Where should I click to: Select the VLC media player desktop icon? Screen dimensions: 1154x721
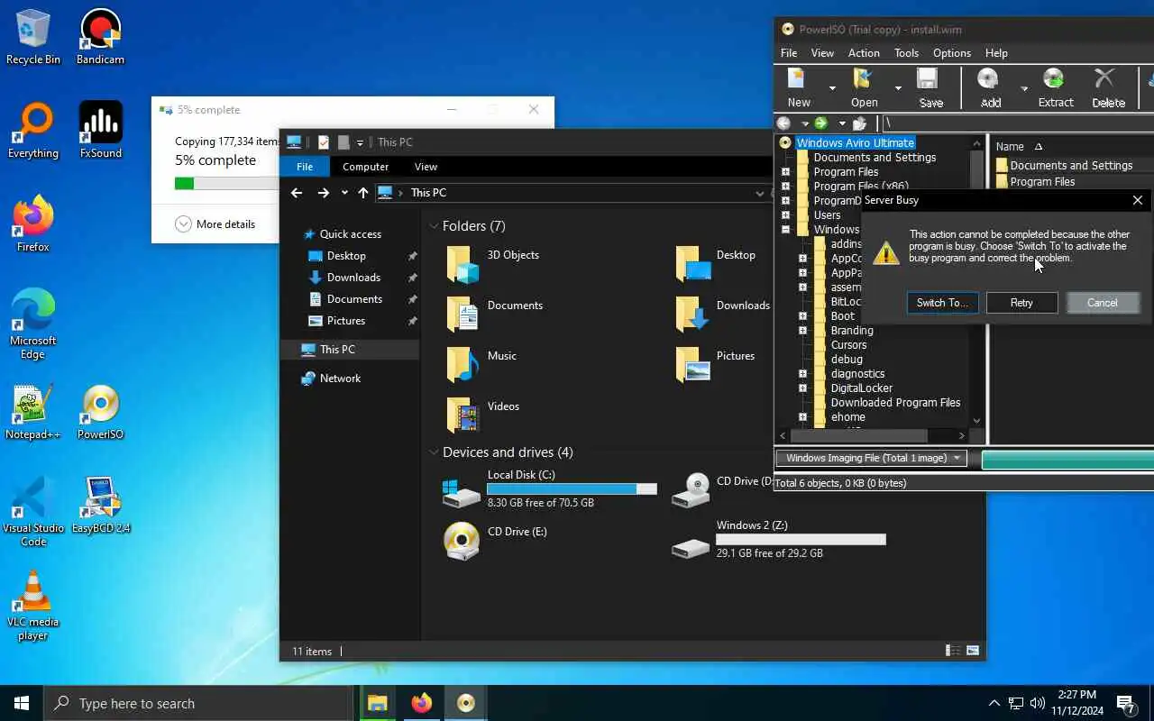pos(33,606)
